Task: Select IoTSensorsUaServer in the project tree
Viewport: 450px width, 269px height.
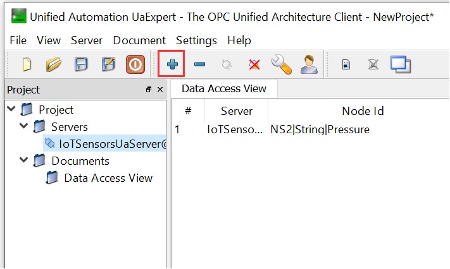Action: (x=111, y=144)
